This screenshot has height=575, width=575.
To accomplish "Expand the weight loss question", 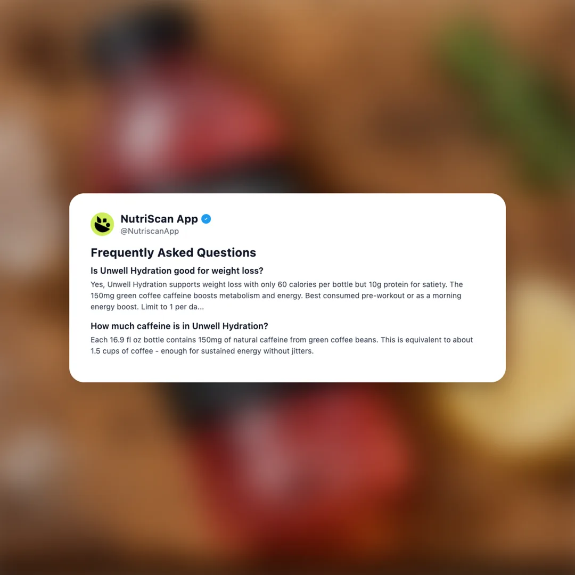I will 177,270.
